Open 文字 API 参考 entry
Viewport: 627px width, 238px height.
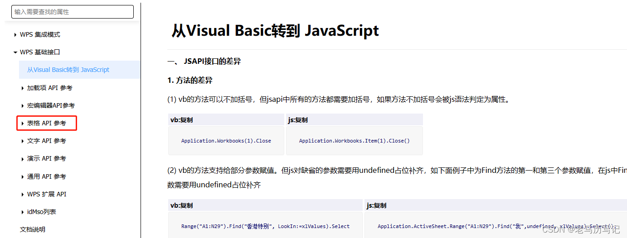pyautogui.click(x=46, y=141)
